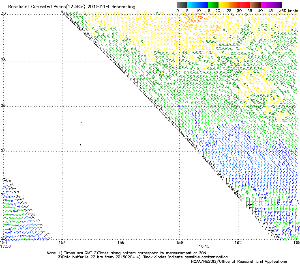Click the purple time stamp 17:50
This screenshot has height=264, width=300.
[x=6, y=247]
